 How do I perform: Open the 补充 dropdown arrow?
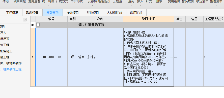(149, 5)
